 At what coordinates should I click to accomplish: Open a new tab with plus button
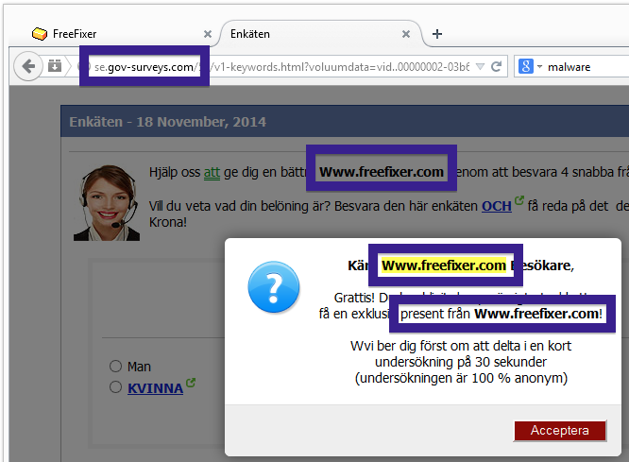coord(437,34)
